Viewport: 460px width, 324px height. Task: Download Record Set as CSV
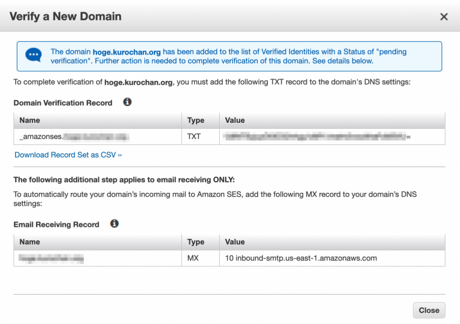pyautogui.click(x=68, y=155)
